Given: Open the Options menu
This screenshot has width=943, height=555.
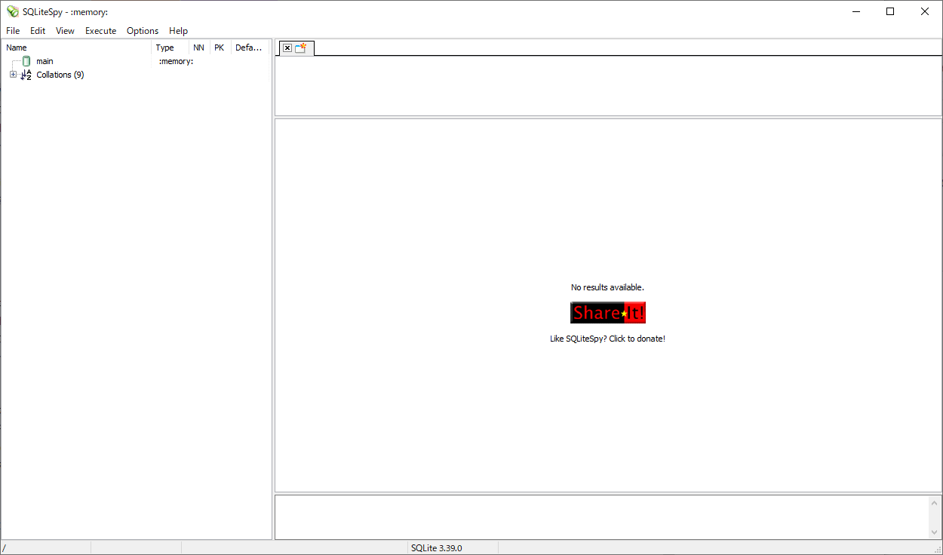Looking at the screenshot, I should 143,31.
